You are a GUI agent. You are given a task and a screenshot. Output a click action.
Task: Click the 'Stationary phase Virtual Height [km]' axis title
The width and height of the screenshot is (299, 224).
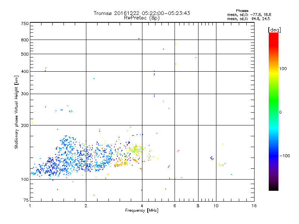pyautogui.click(x=16, y=112)
